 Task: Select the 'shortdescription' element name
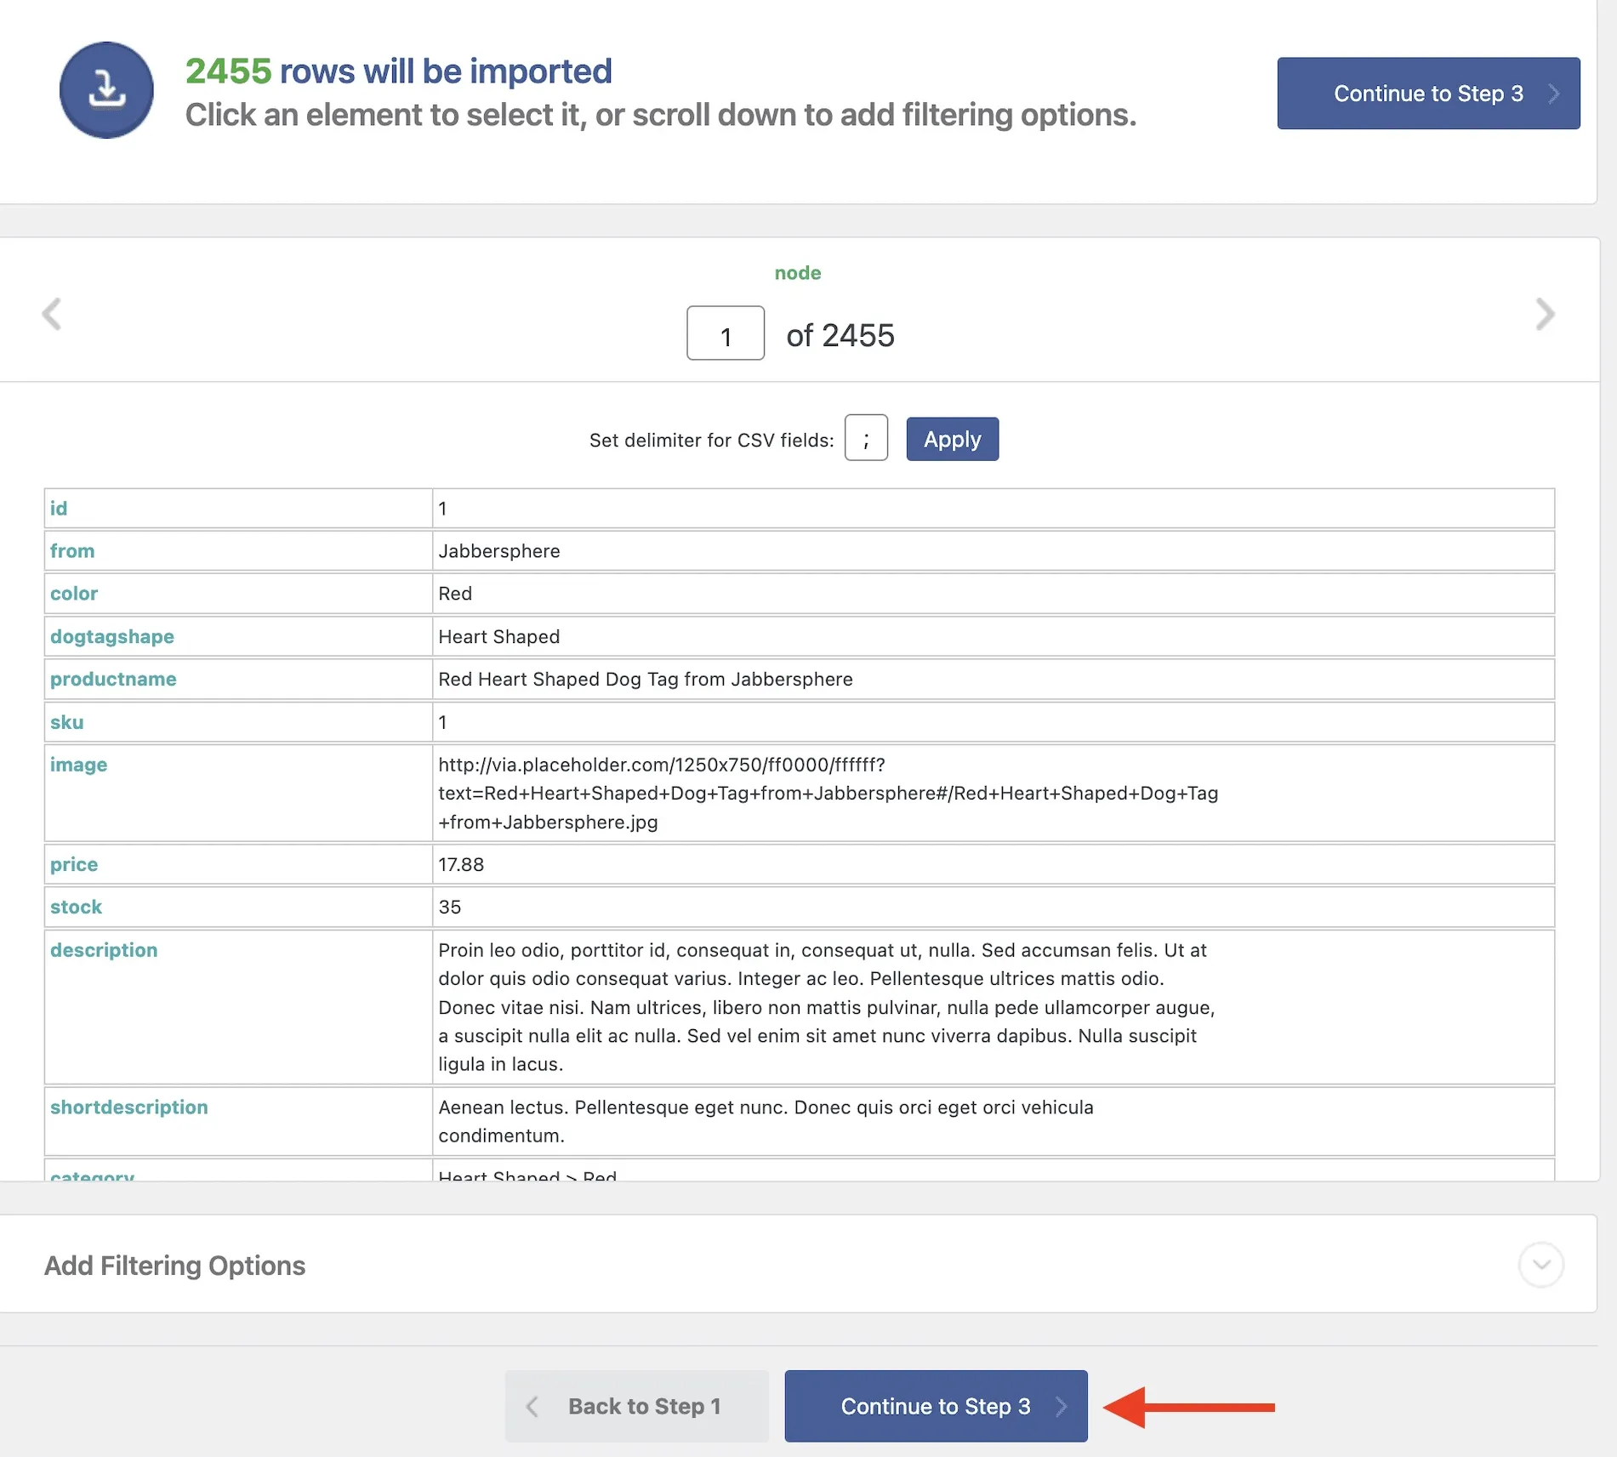(x=129, y=1107)
